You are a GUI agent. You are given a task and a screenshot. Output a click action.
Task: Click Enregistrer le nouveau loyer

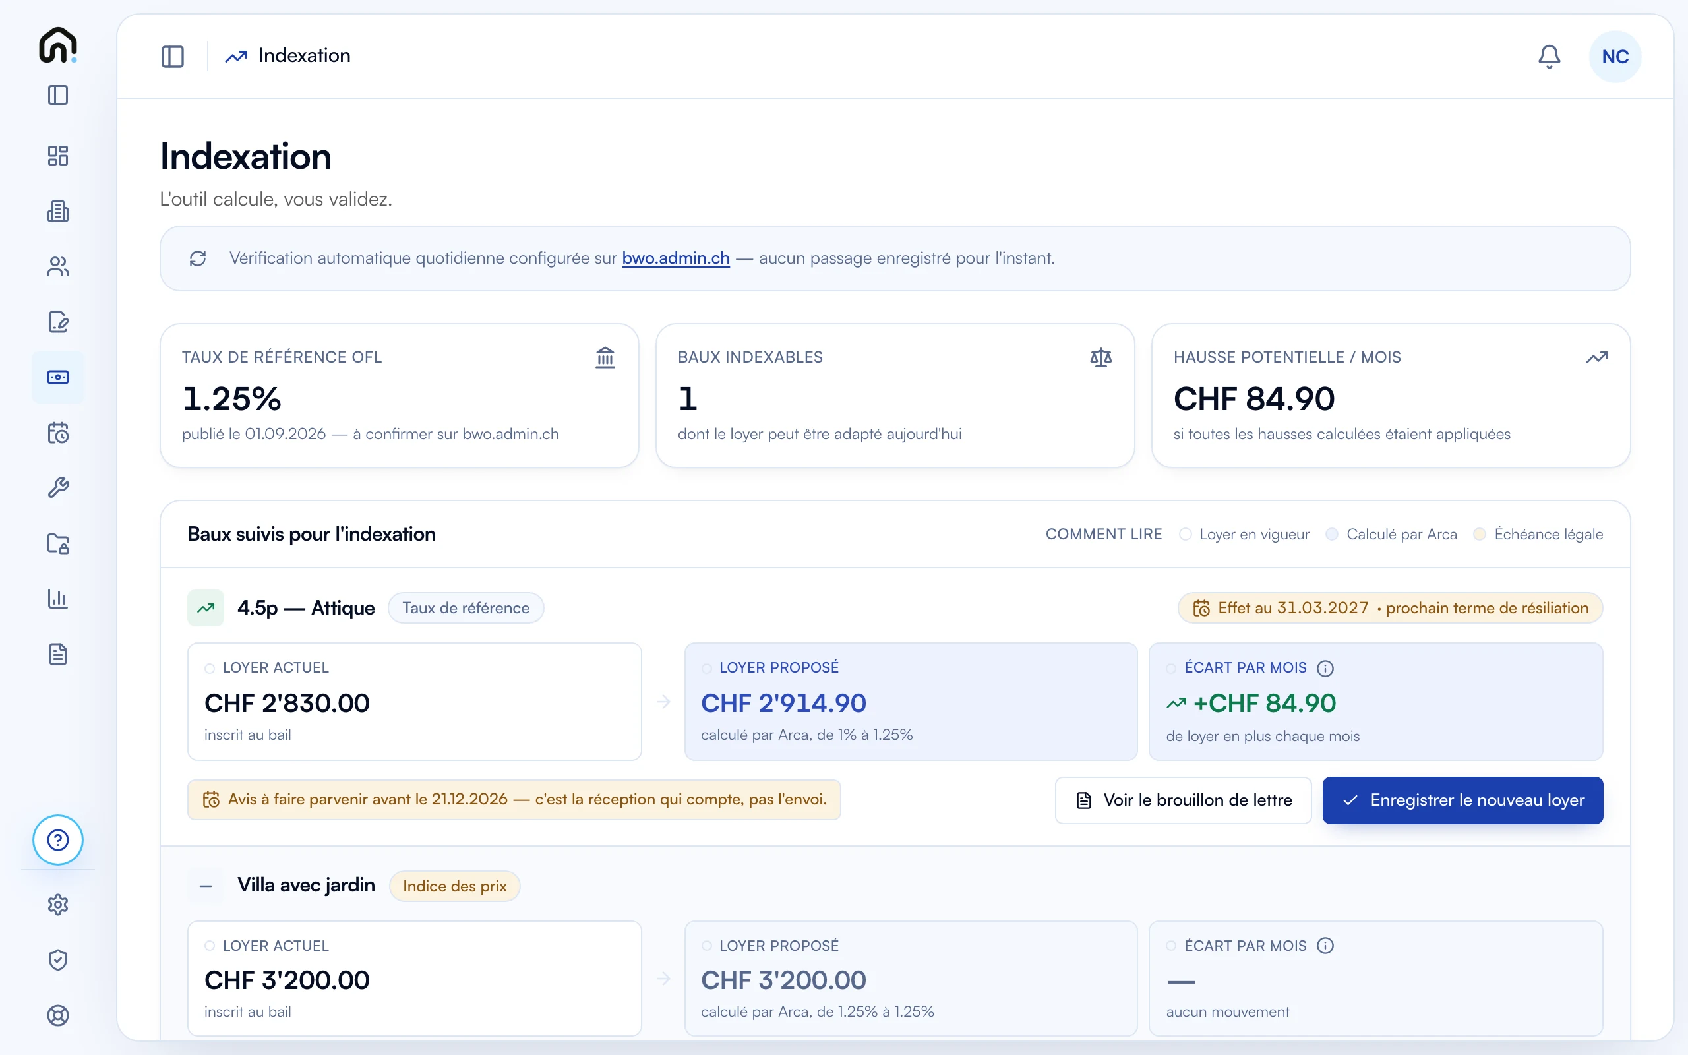click(x=1462, y=800)
